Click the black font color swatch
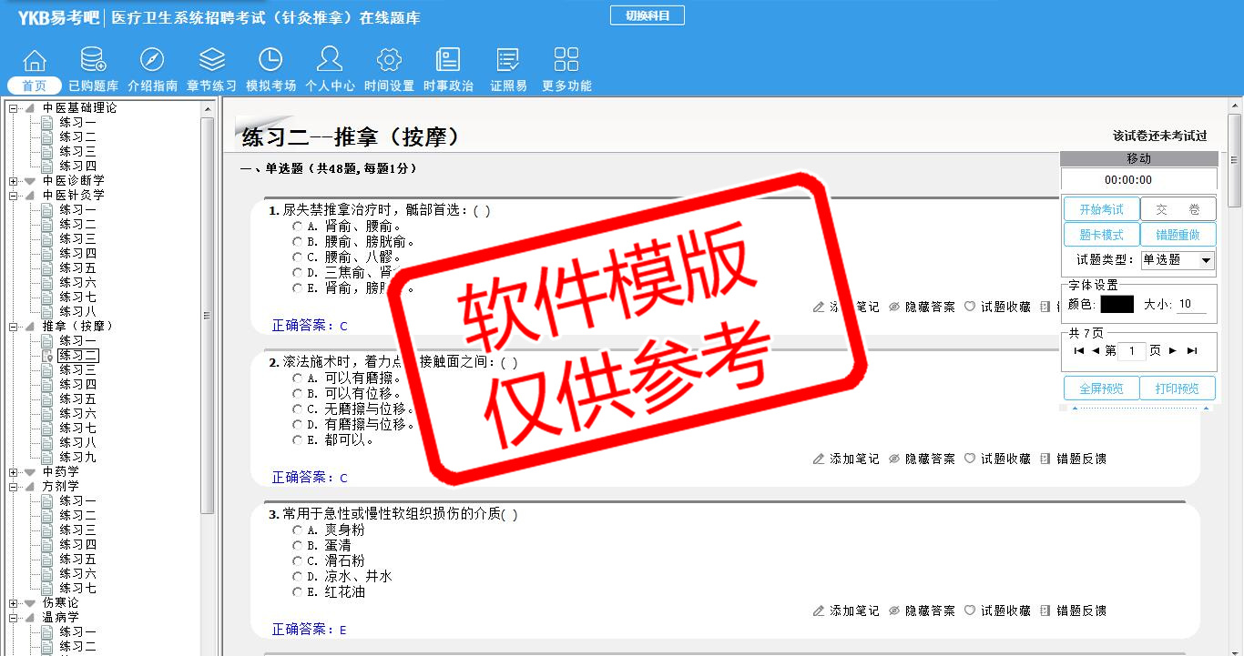The image size is (1244, 656). tap(1117, 304)
